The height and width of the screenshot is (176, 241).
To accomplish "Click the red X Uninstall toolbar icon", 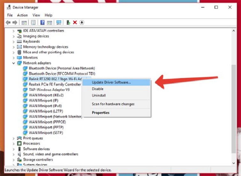I will coord(75,22).
